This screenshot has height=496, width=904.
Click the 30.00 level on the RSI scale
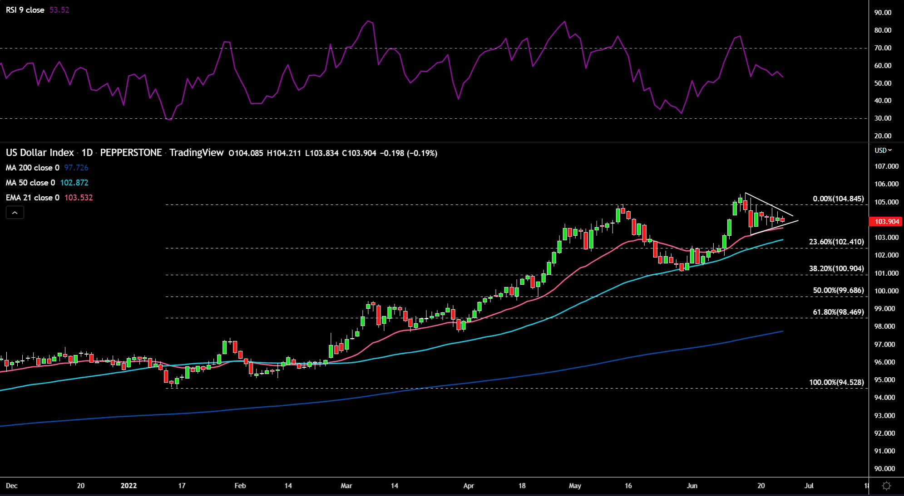[883, 118]
